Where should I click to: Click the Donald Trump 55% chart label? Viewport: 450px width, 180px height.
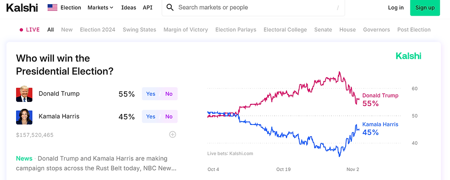coord(380,100)
